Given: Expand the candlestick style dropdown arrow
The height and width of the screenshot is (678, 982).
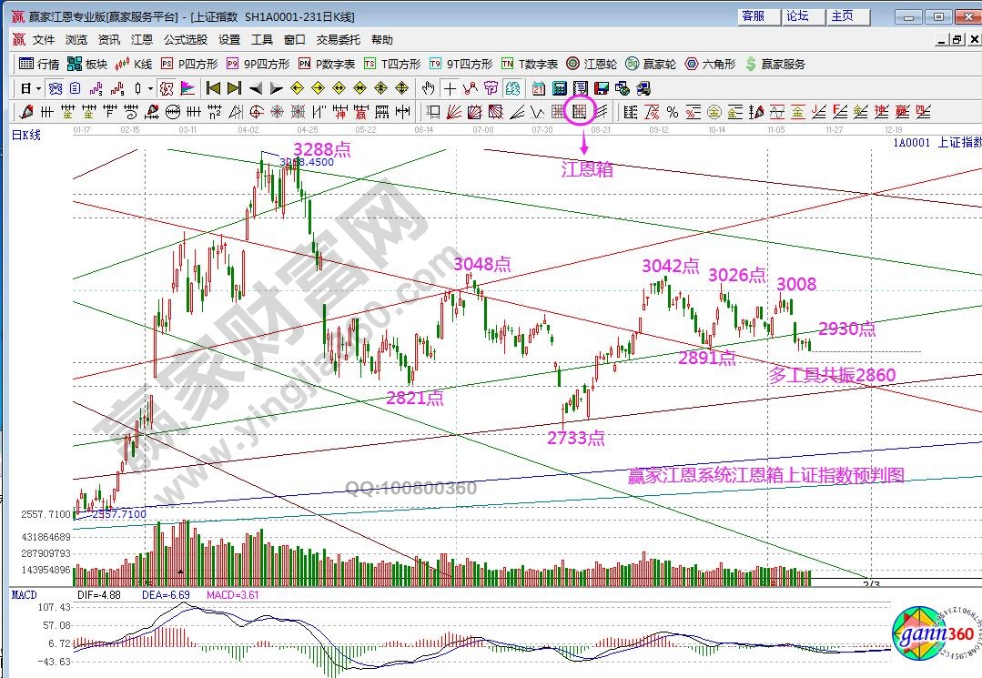Looking at the screenshot, I should [x=150, y=88].
